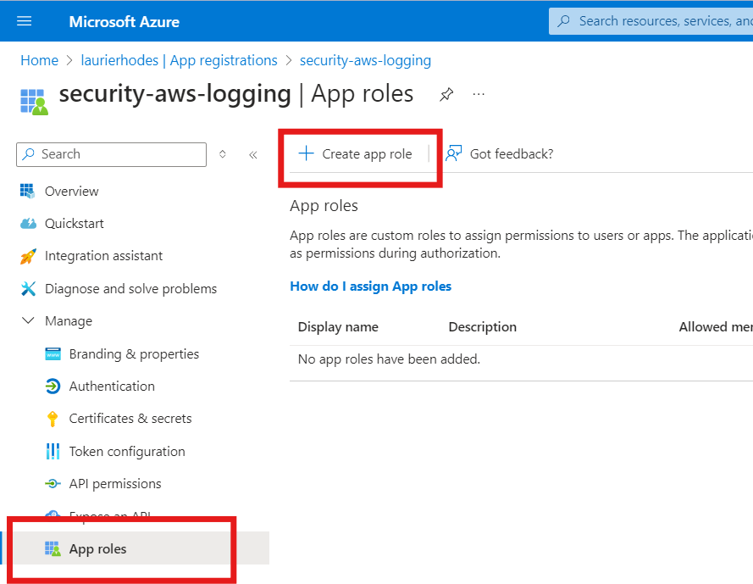Click the Certificates key icon

(53, 419)
